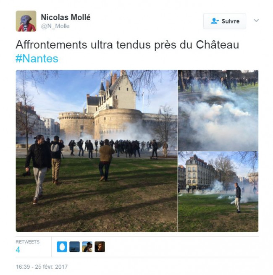Open the second retweeter's dark blue avatar
273x275 pixels.
coord(75,247)
